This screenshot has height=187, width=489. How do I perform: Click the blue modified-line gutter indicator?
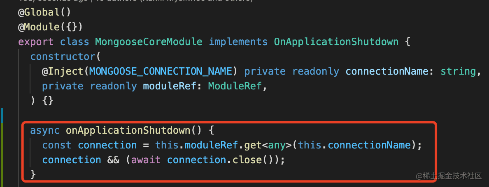click(x=2, y=116)
